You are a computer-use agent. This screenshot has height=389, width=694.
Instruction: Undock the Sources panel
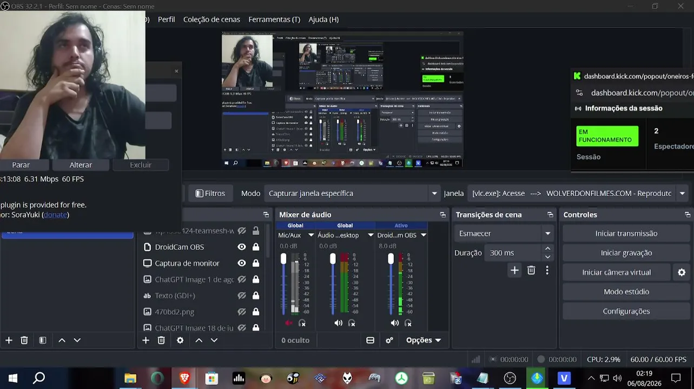266,214
